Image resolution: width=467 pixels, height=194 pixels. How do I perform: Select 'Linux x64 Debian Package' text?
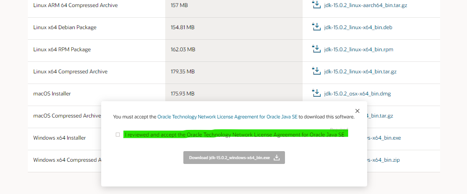65,27
